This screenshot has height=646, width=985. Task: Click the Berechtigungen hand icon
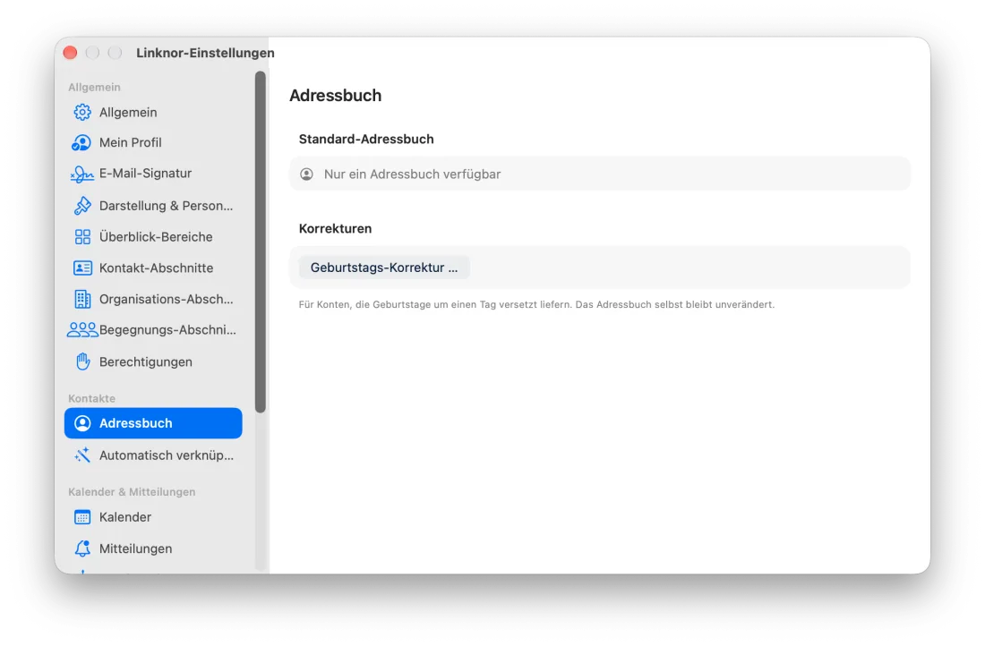[x=82, y=361]
